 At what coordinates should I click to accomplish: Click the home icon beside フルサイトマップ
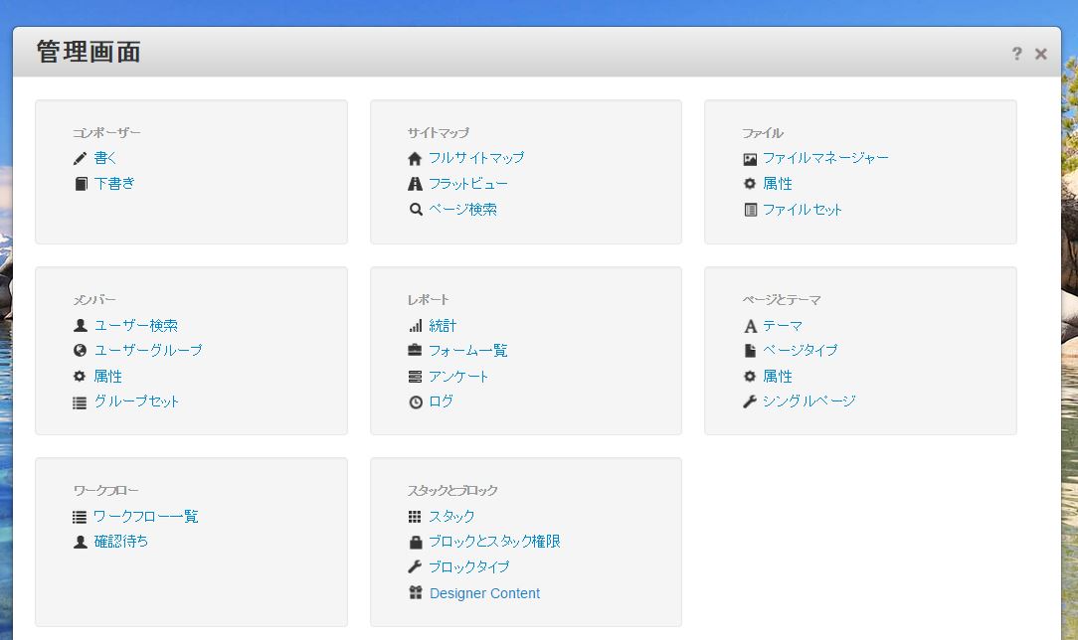415,159
